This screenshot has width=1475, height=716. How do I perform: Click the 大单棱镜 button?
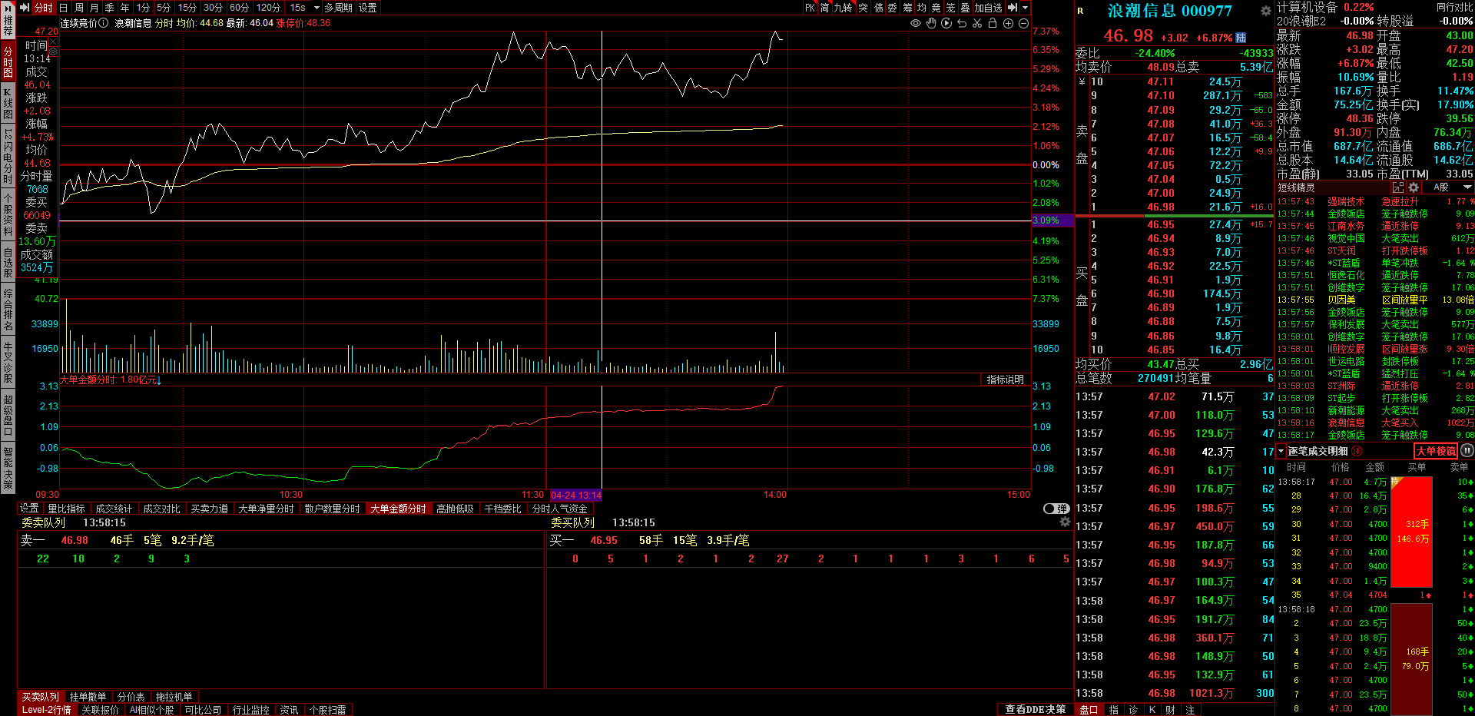tap(1435, 451)
